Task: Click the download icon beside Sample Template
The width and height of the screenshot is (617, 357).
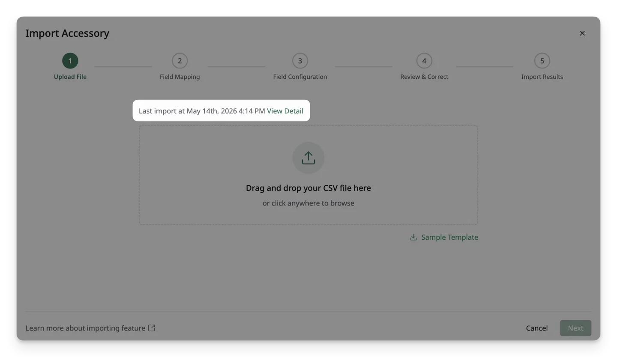Action: pyautogui.click(x=413, y=237)
